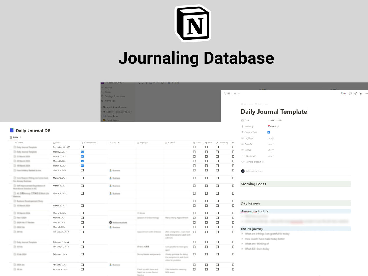Click the Highlight column header
Screen dimensions: 368x276
point(143,143)
